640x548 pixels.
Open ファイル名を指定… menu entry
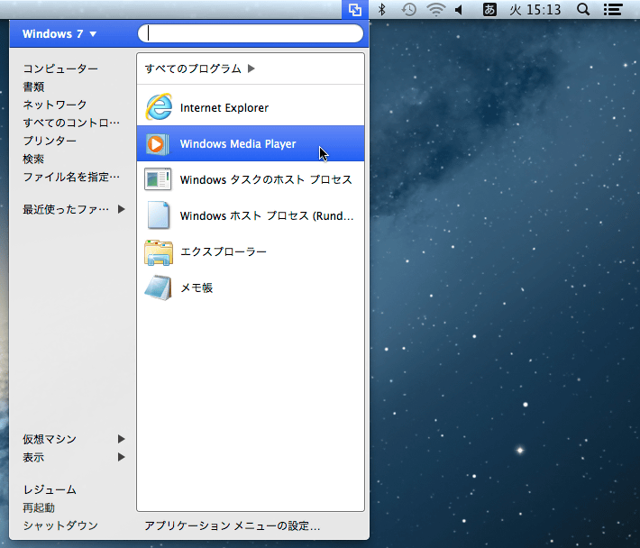pos(71,177)
